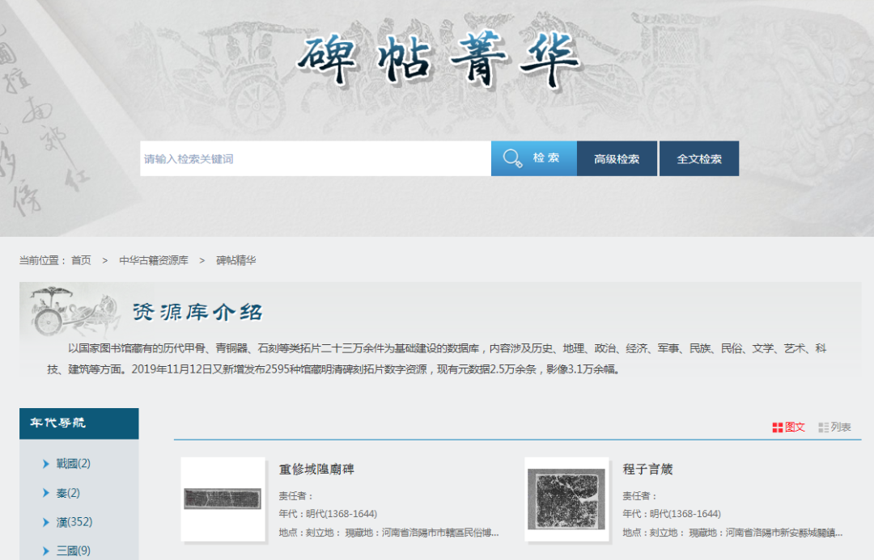Select the gray 列表 list view icon

click(824, 427)
